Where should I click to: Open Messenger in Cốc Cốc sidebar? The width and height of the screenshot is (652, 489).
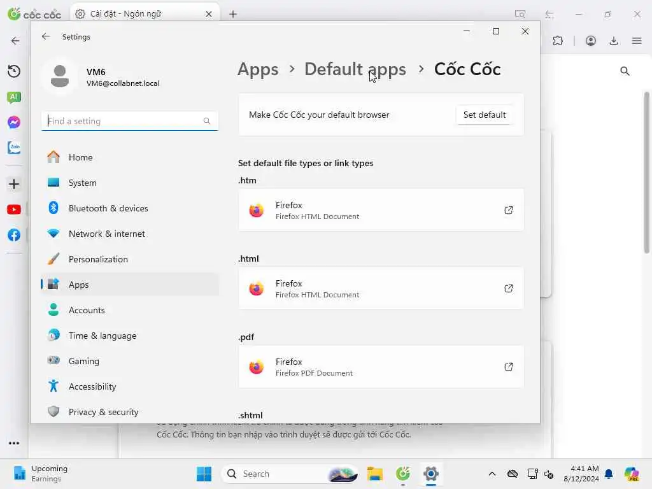point(14,122)
